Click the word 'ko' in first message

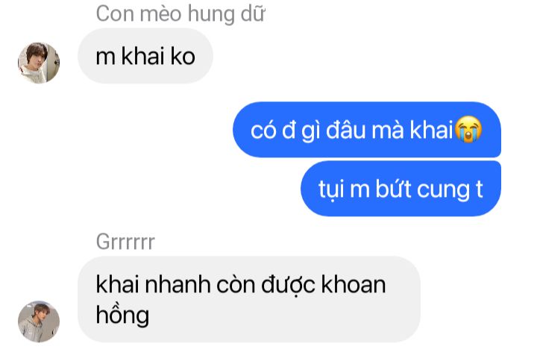[x=183, y=56]
